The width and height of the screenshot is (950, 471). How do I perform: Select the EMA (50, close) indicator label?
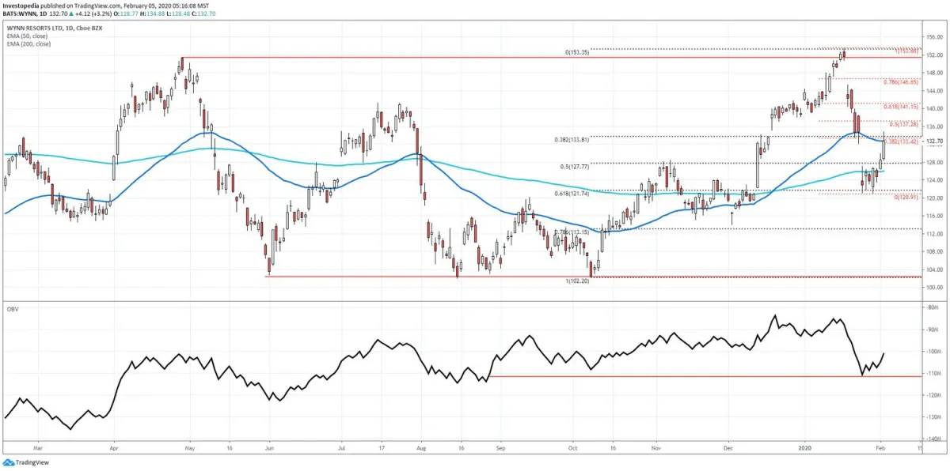click(x=27, y=36)
